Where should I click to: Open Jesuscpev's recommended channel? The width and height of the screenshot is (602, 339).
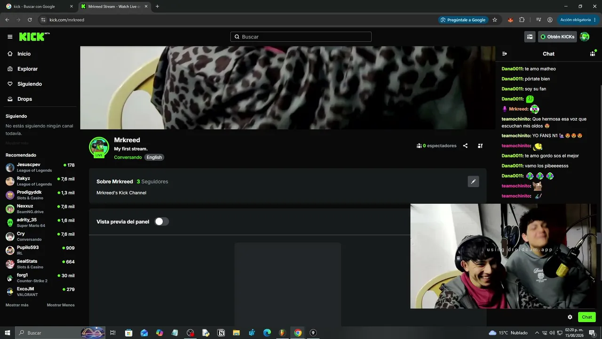click(x=40, y=168)
